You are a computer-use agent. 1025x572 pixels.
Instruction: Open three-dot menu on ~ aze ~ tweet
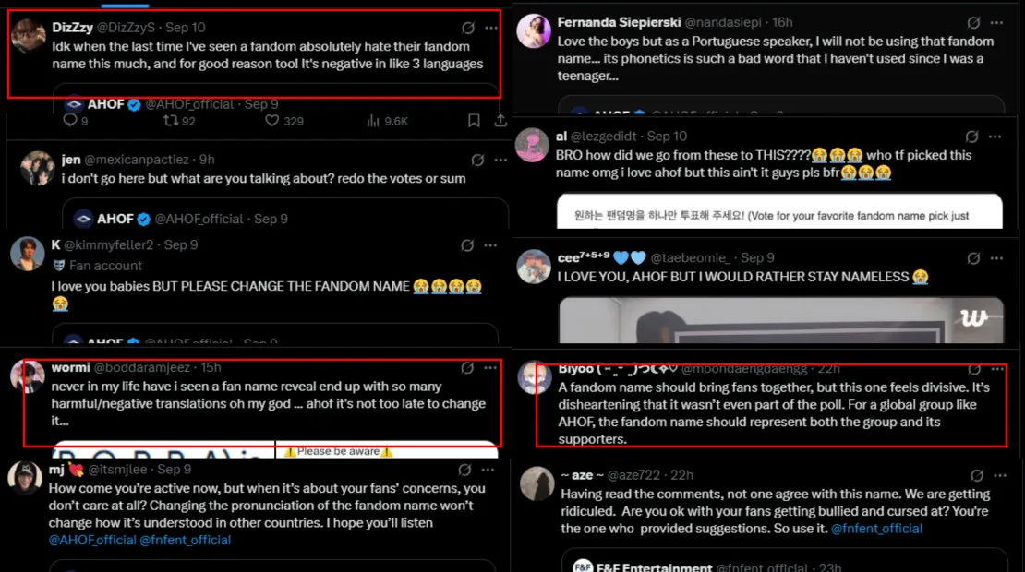(x=996, y=474)
